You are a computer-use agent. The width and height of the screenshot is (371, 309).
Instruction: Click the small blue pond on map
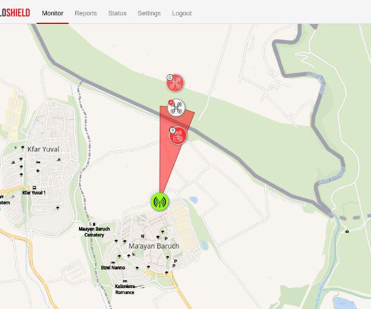(193, 200)
